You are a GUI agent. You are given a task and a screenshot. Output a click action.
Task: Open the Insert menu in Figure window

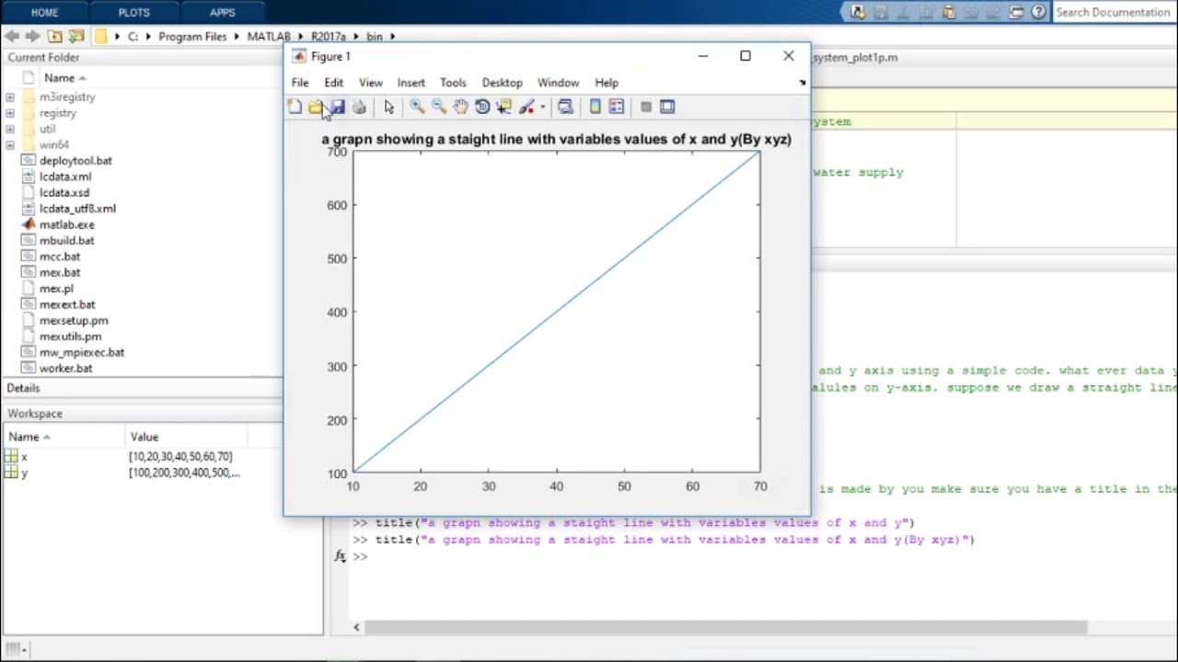(411, 83)
